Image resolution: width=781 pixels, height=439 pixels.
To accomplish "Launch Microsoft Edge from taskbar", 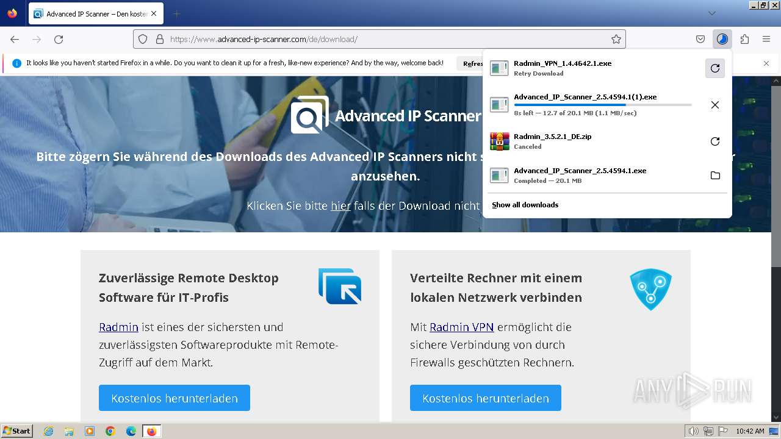I will [131, 431].
